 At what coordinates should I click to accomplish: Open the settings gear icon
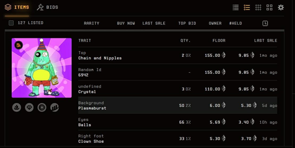point(281,7)
